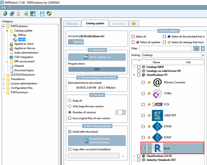
Task: Click the Delivery Countries @ logo
Action: click(157, 82)
